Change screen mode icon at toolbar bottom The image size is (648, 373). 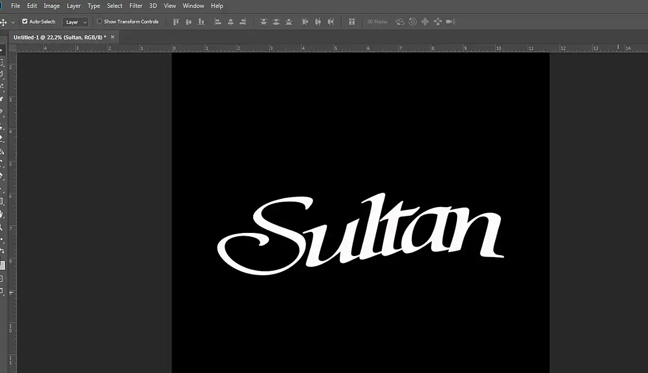tap(2, 291)
